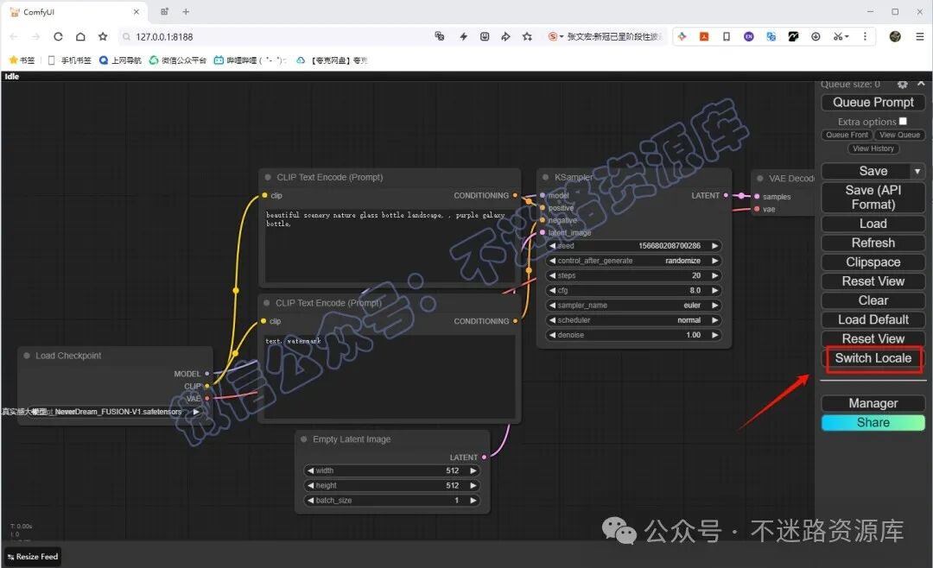The height and width of the screenshot is (568, 933).
Task: Click the user profile avatar icon
Action: coord(895,36)
